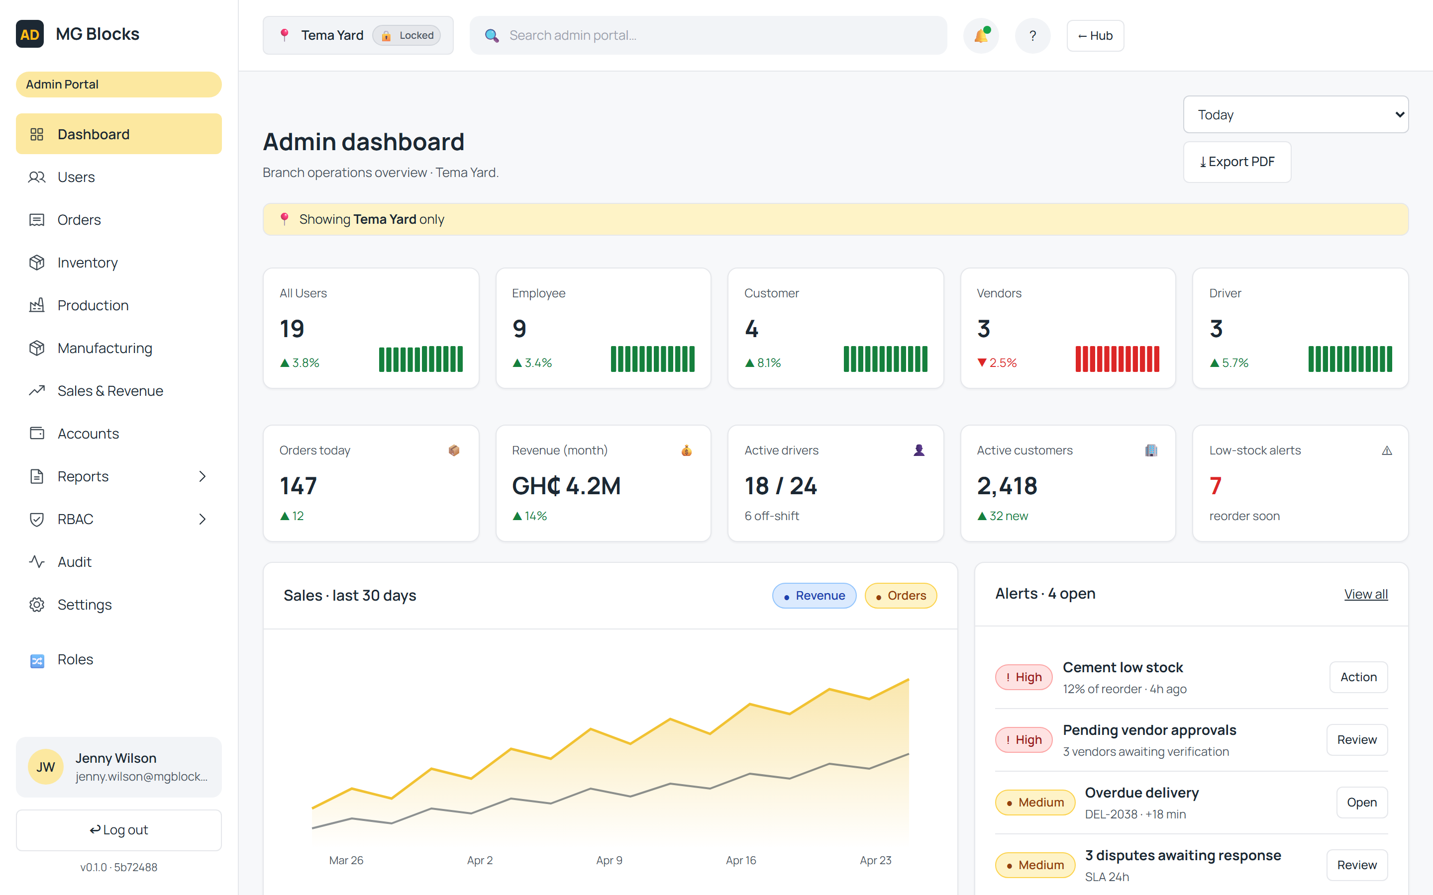Click the building icon on Active customers card

coord(1151,450)
